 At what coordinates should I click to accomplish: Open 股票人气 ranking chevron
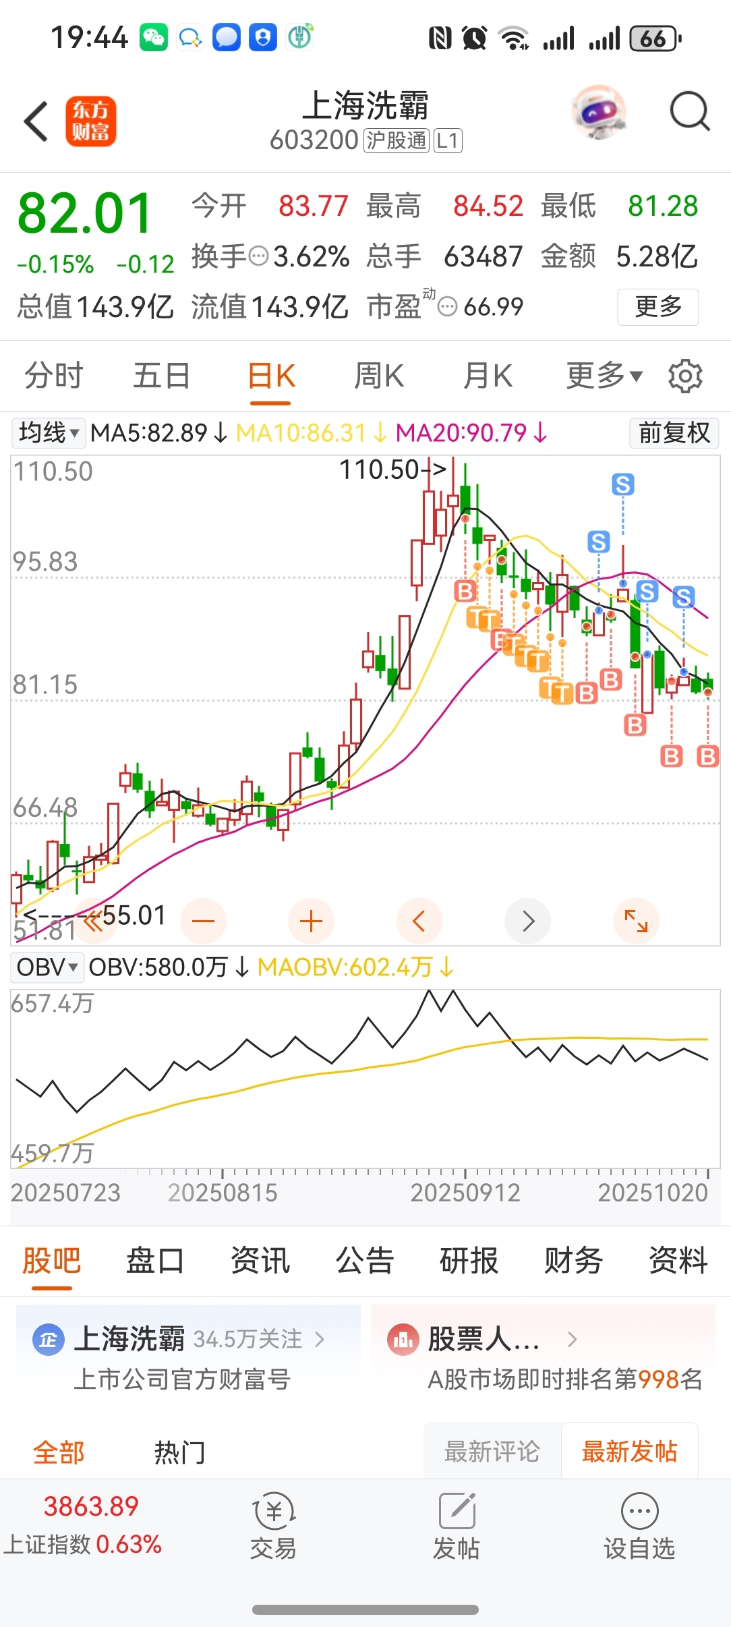[572, 1339]
